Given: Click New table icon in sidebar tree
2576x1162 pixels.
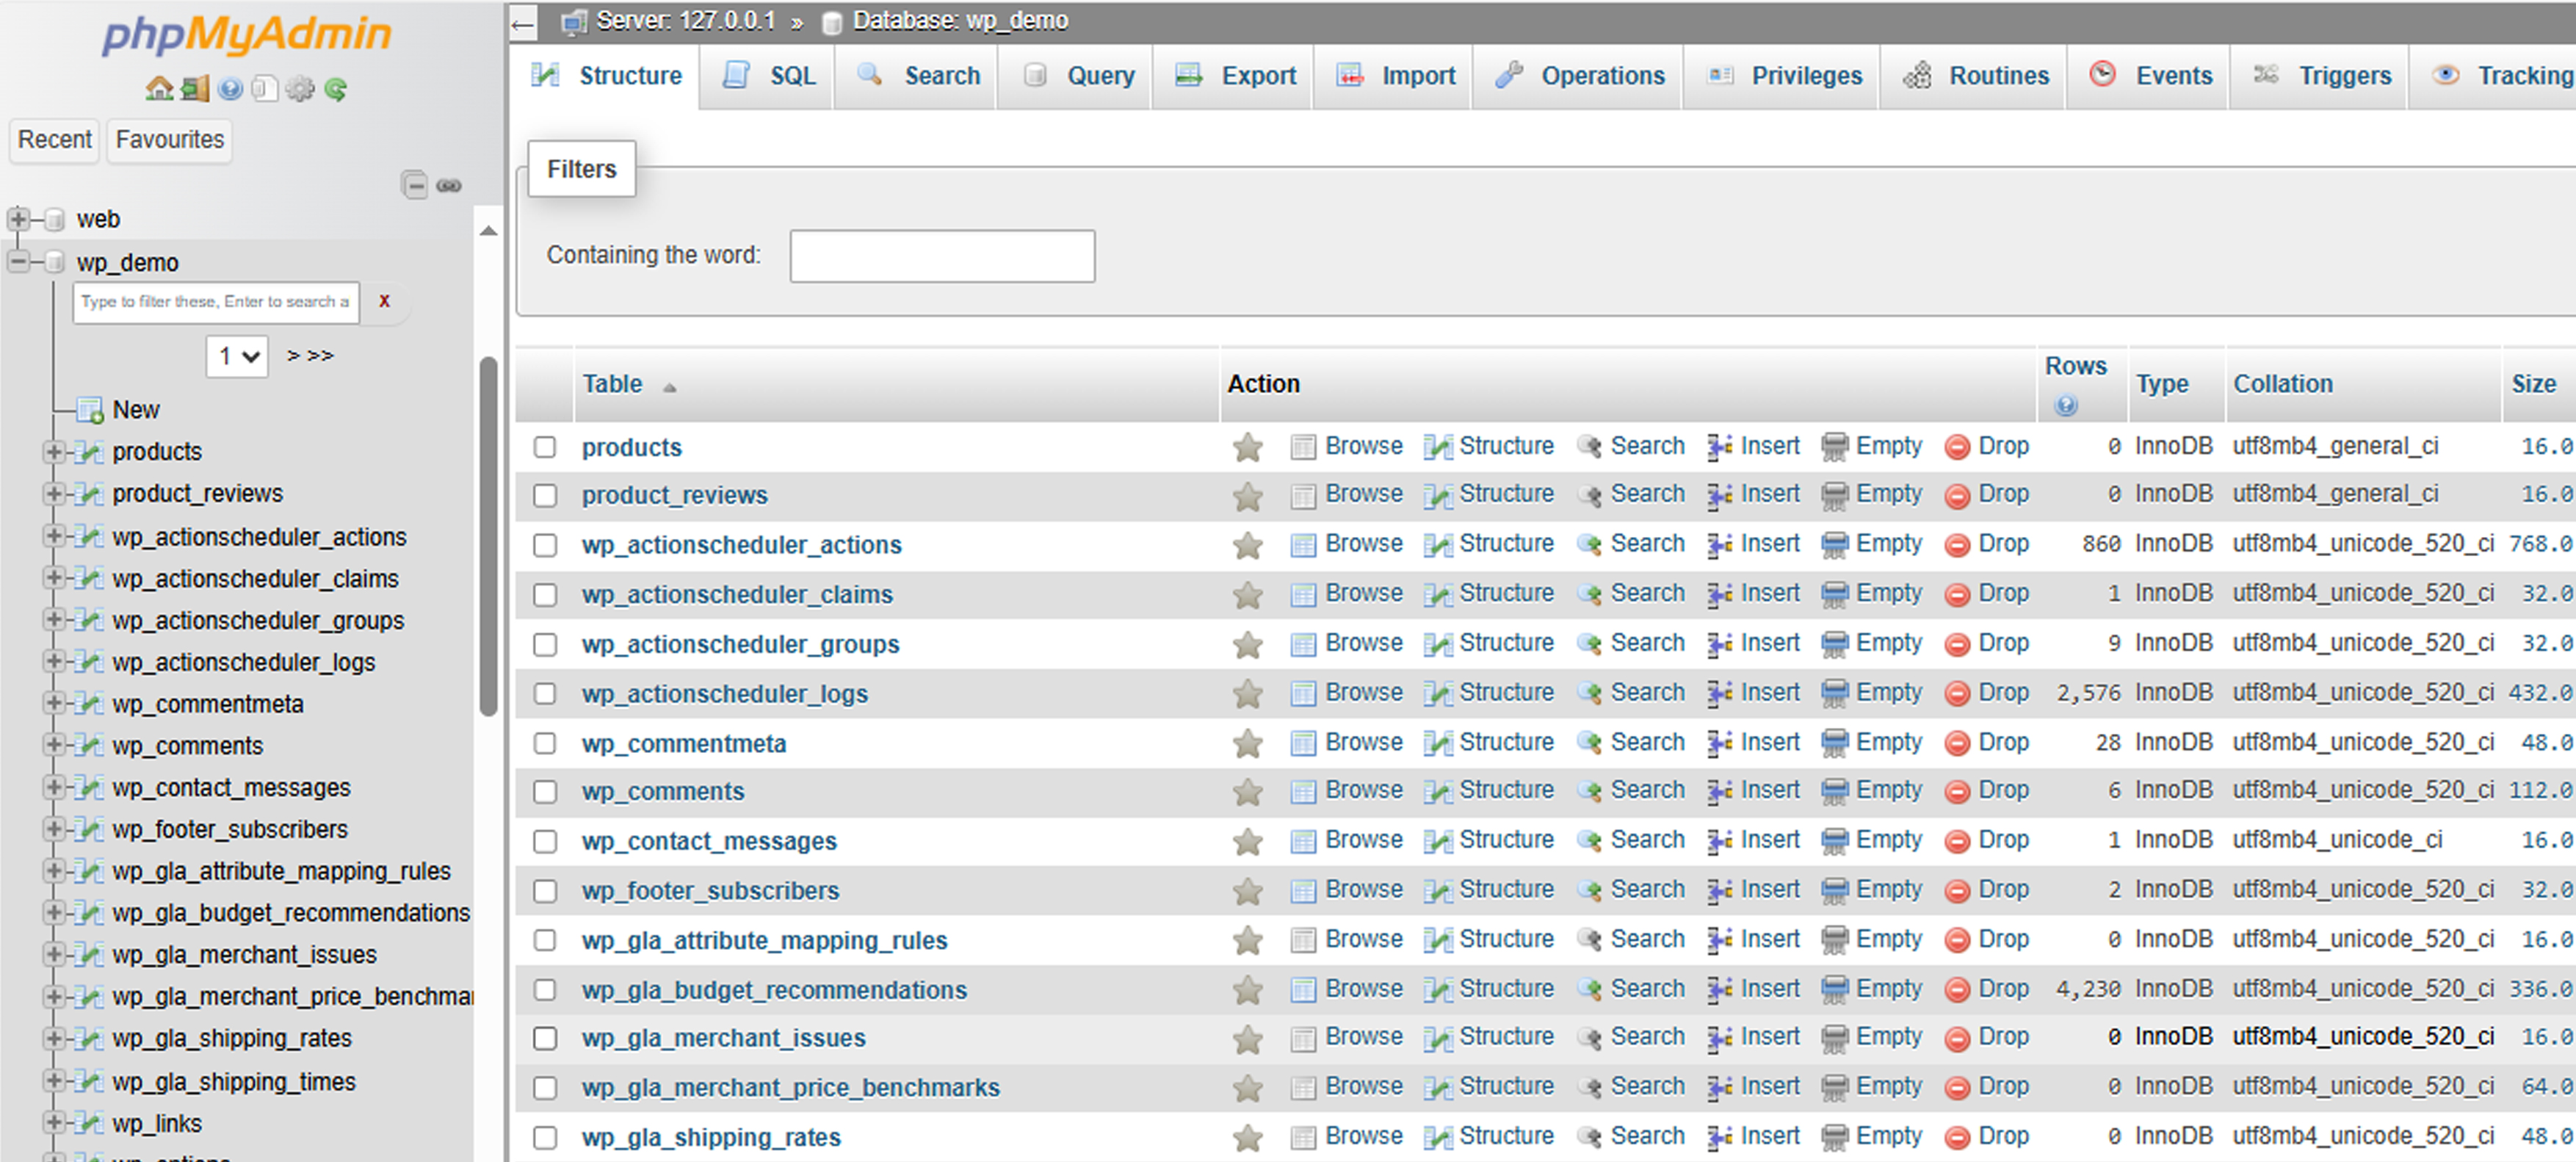Looking at the screenshot, I should (90, 410).
